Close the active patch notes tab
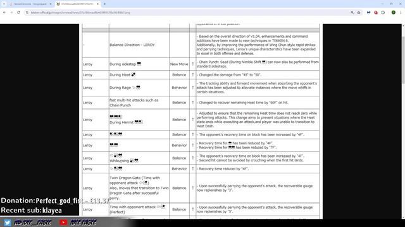 (97, 4)
